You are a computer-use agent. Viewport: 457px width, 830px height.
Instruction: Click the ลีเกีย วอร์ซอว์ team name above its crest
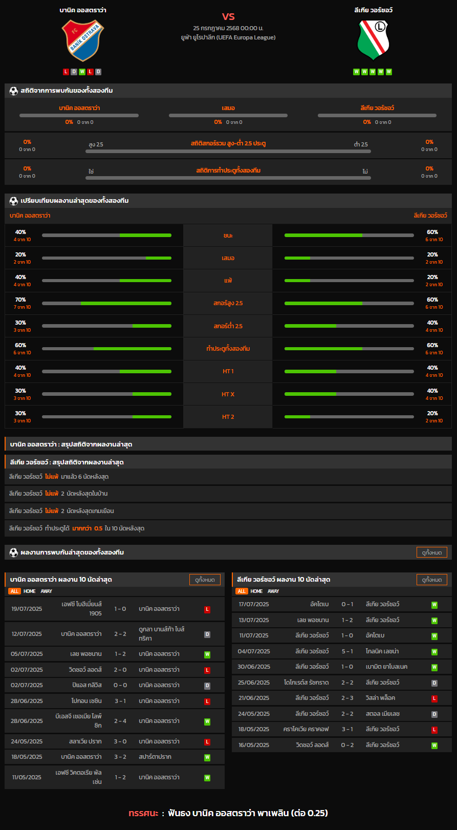click(x=374, y=10)
